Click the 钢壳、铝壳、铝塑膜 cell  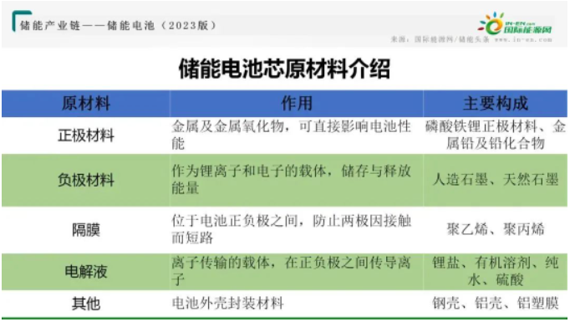point(496,304)
